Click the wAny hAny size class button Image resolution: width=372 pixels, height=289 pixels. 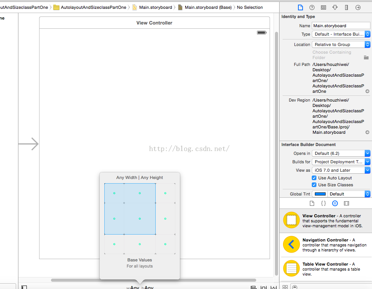[140, 287]
